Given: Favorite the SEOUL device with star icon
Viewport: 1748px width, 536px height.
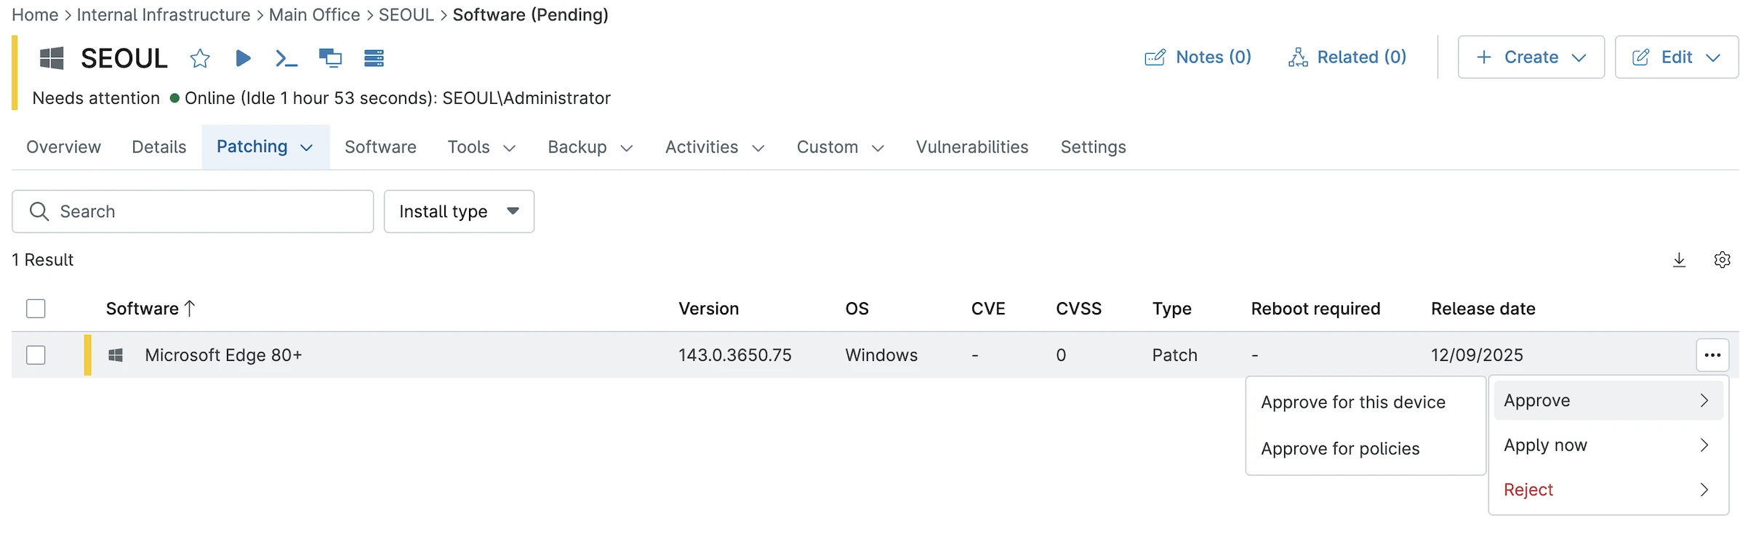Looking at the screenshot, I should point(200,58).
